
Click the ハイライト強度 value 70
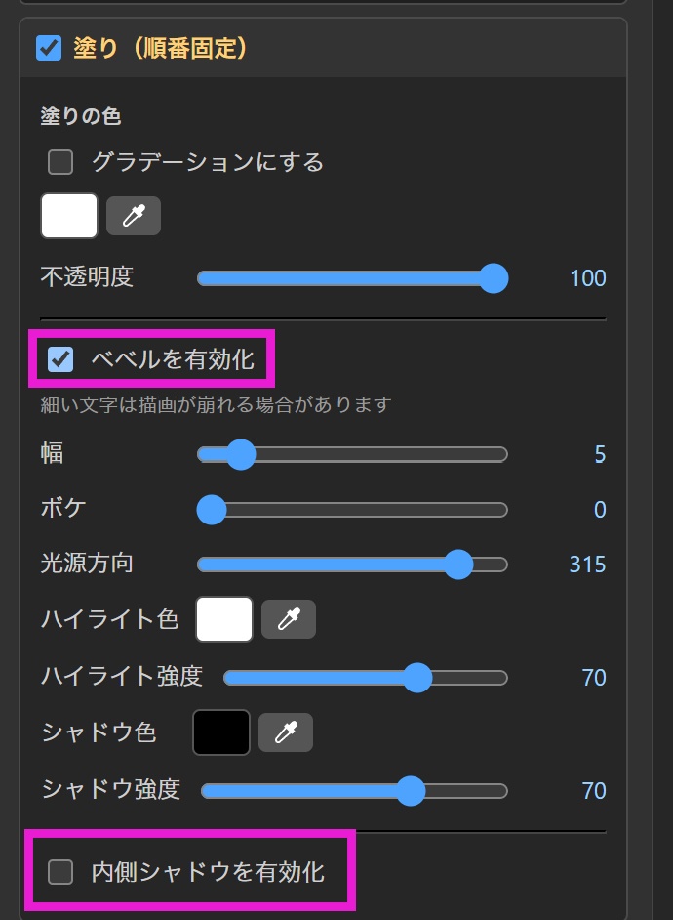click(594, 678)
